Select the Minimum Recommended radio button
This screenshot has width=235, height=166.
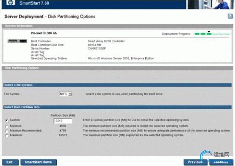pos(6,131)
